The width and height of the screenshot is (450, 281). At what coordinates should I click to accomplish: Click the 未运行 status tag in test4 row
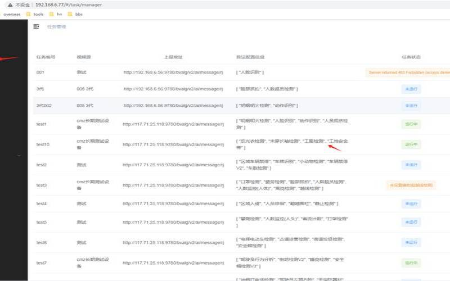[x=411, y=203]
